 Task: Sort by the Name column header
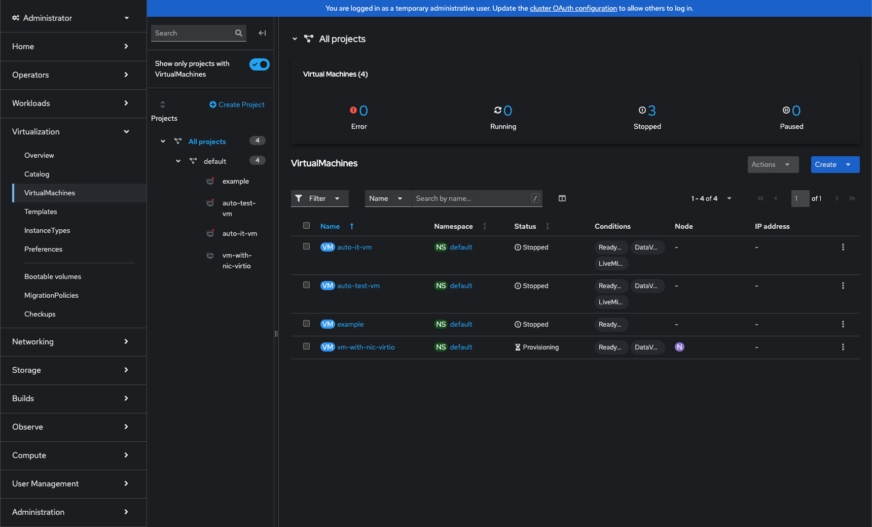tap(330, 226)
